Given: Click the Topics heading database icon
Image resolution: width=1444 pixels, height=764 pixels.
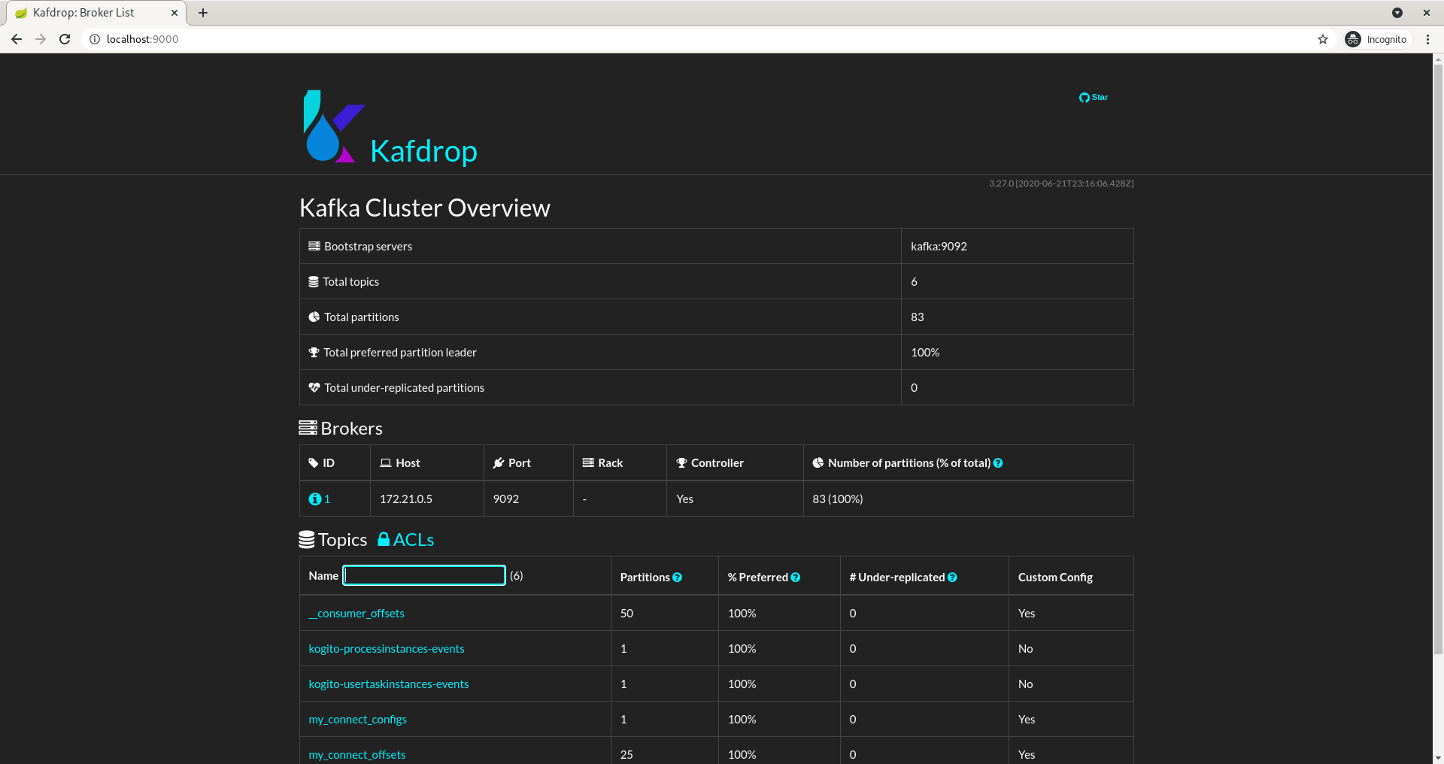Looking at the screenshot, I should (307, 540).
